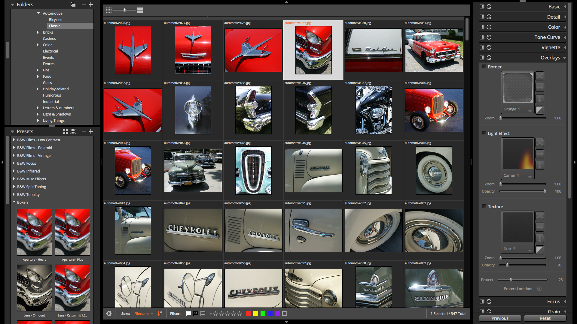Screen dimensions: 577x324
Task: Filter by the red color label
Action: click(x=248, y=313)
